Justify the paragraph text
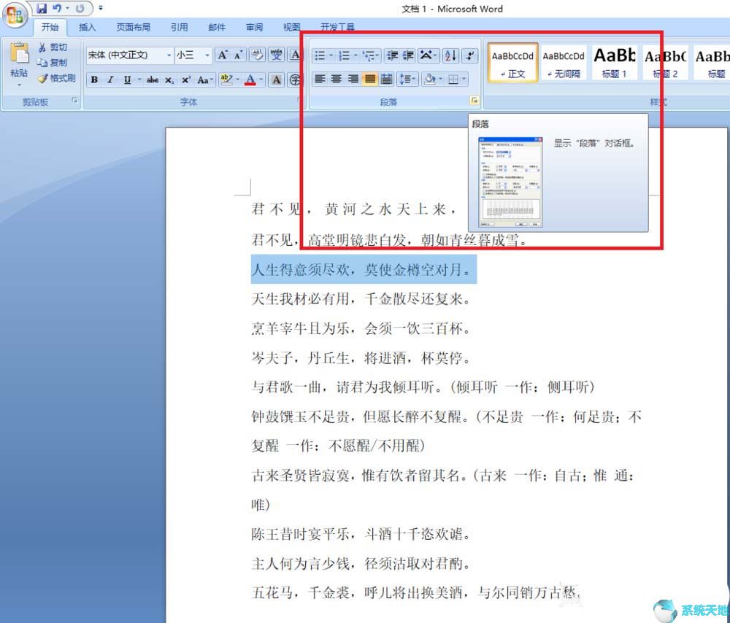Viewport: 730px width, 623px height. (370, 79)
